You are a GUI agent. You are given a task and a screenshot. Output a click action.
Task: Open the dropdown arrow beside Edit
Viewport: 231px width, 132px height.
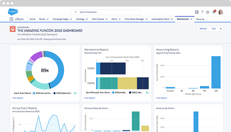[x=221, y=29]
